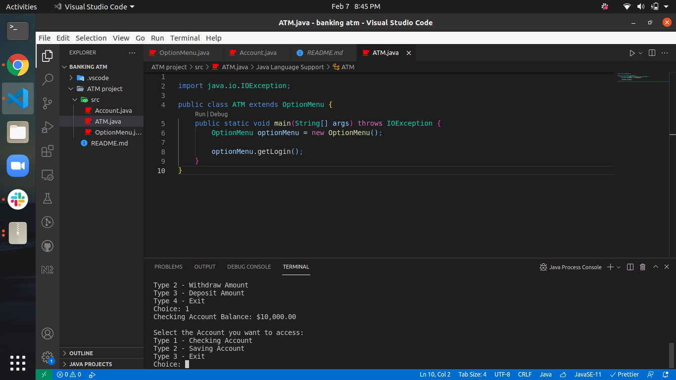Expand the .vscode folder
The image size is (676, 380).
[x=101, y=78]
